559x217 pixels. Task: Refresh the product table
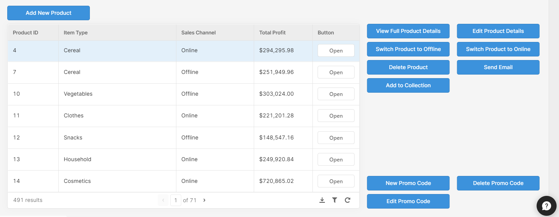348,200
